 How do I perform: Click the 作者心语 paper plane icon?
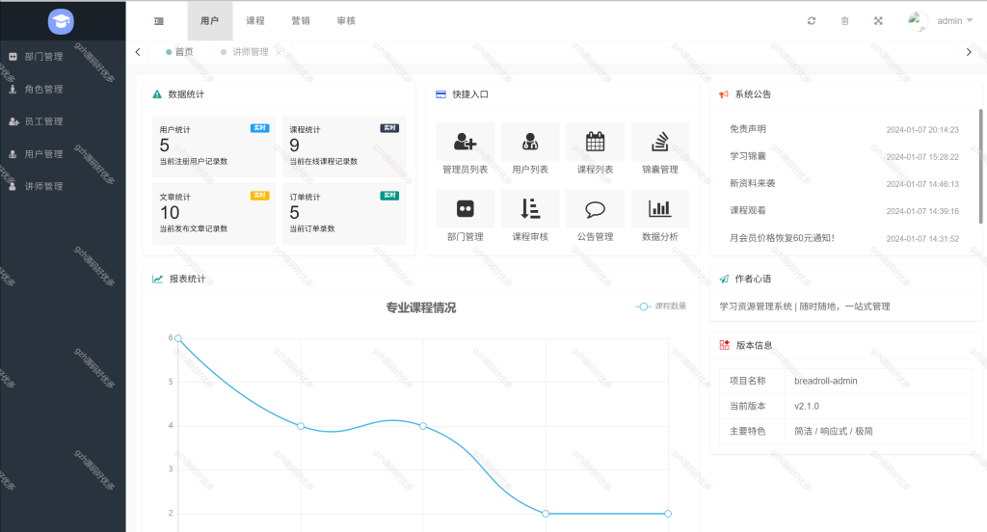[x=724, y=279]
